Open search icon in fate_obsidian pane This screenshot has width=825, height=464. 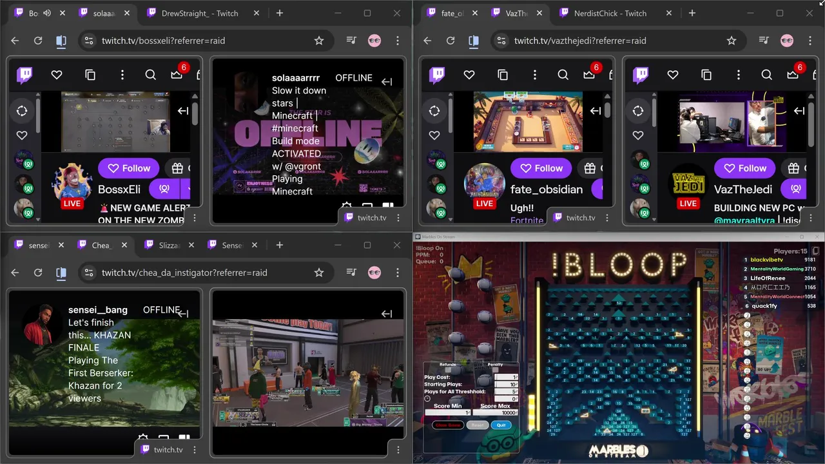coord(563,75)
